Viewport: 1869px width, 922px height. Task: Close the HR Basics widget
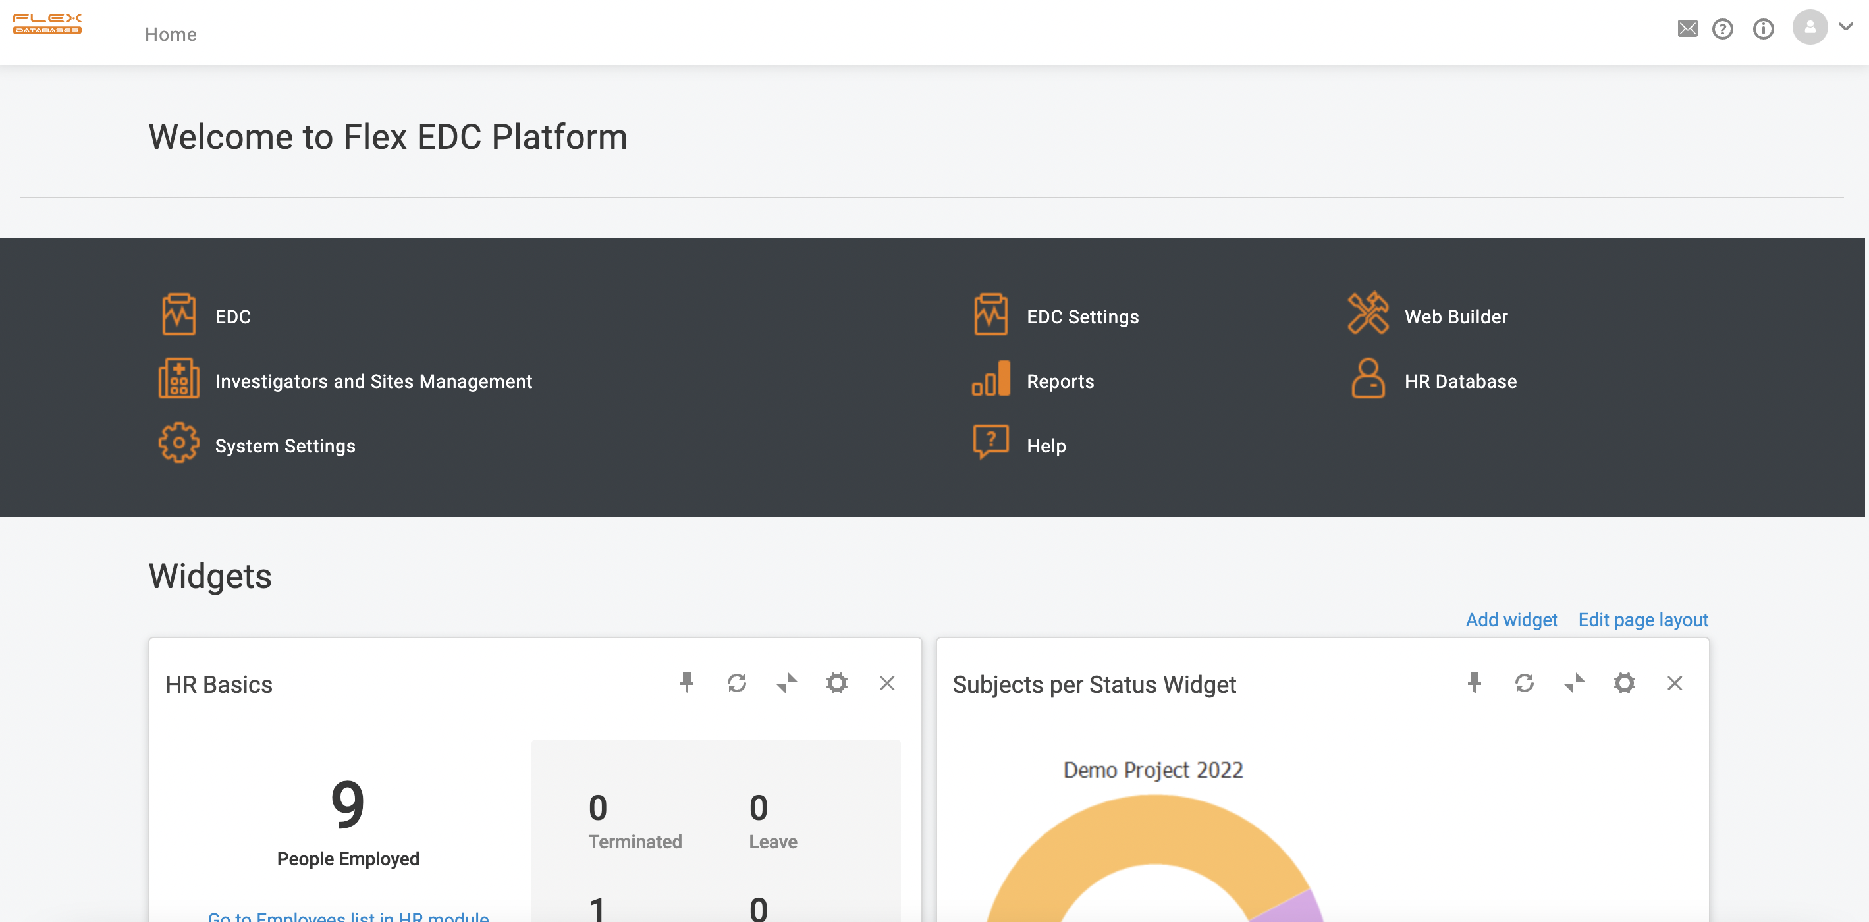pyautogui.click(x=886, y=683)
